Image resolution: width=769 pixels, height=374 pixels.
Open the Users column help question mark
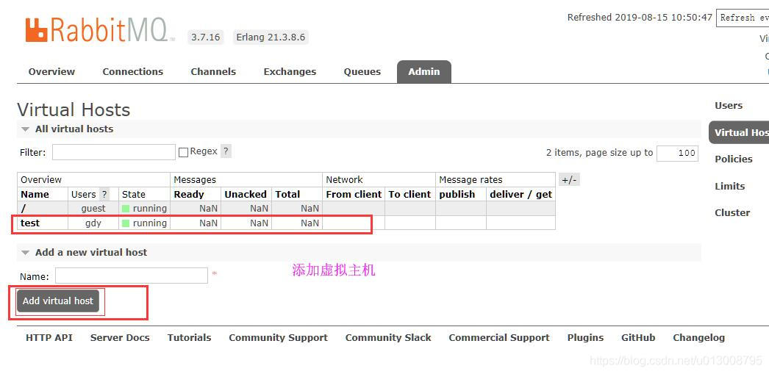coord(104,194)
